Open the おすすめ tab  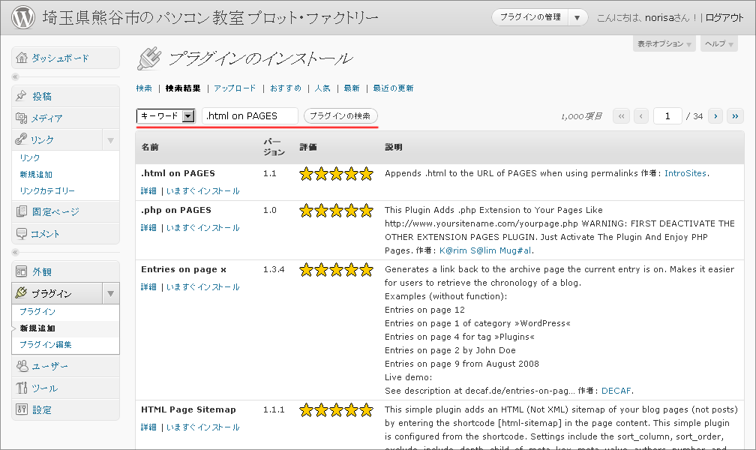286,88
